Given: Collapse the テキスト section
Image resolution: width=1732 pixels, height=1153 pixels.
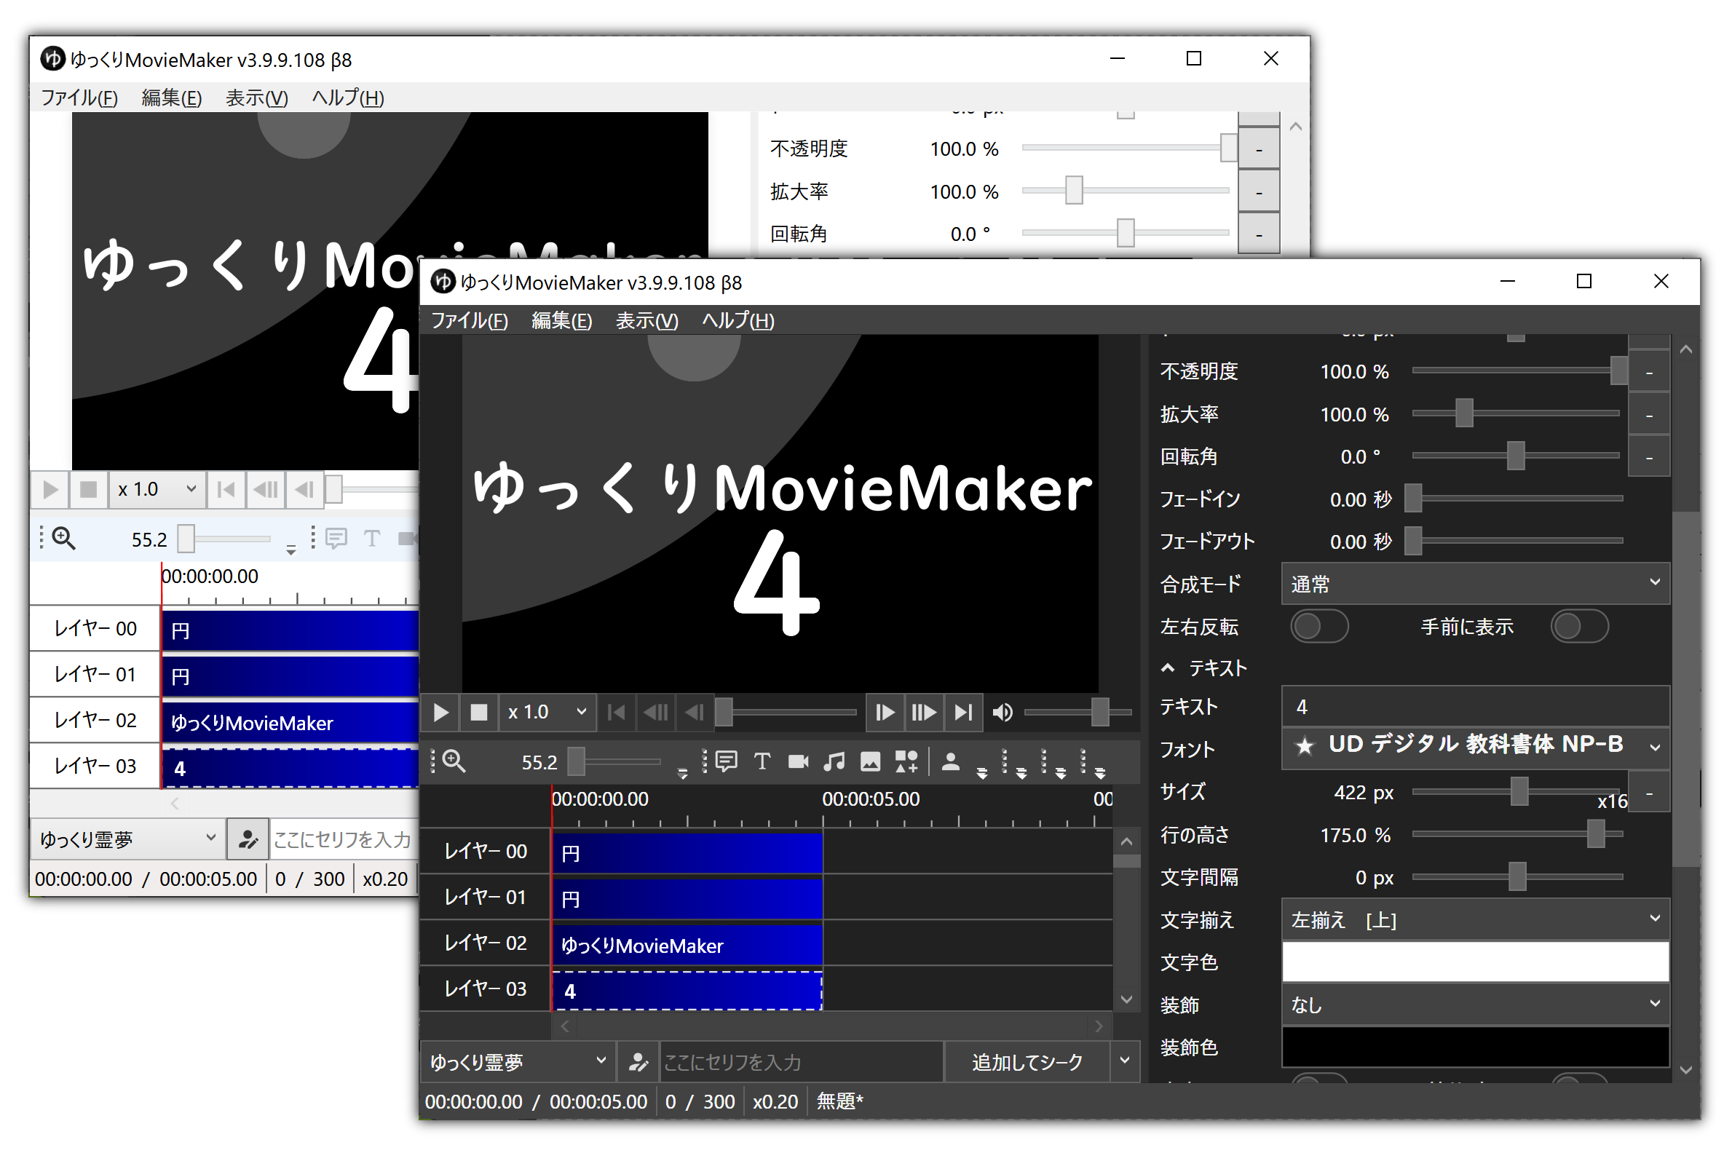Looking at the screenshot, I should [1168, 668].
